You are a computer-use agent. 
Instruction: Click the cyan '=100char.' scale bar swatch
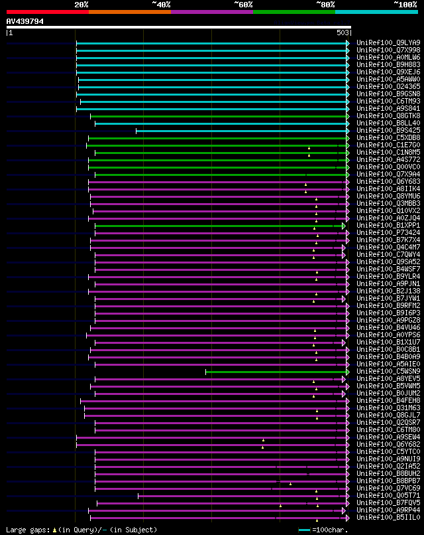pyautogui.click(x=304, y=530)
